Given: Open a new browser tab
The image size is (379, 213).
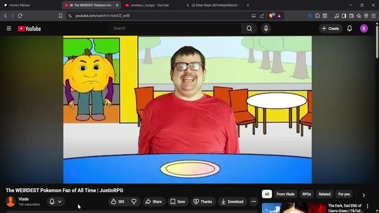Looking at the screenshot, I should (248, 5).
